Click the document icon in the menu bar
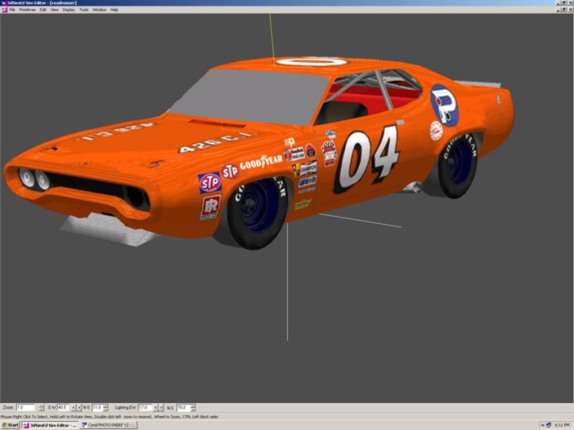The image size is (574, 430). [x=4, y=9]
